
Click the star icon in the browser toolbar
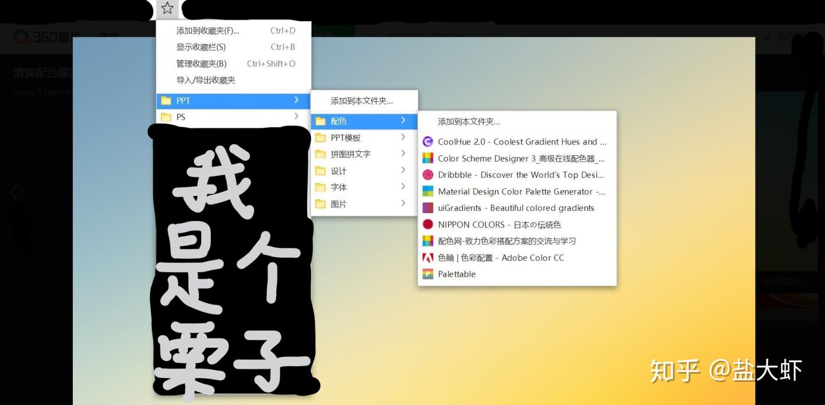[167, 9]
